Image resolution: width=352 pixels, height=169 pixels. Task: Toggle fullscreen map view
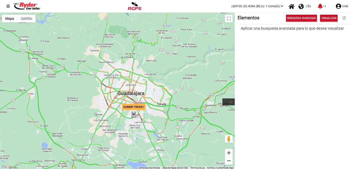coord(229,18)
